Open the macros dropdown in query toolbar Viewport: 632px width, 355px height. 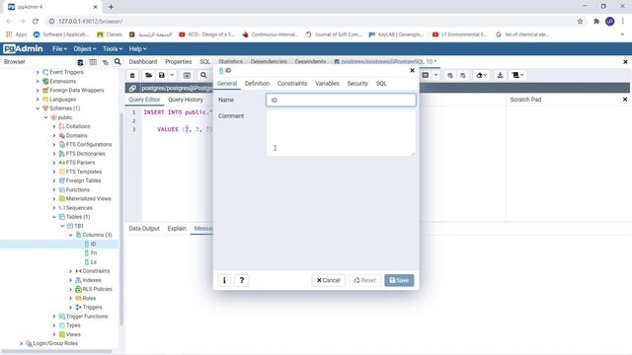click(517, 75)
